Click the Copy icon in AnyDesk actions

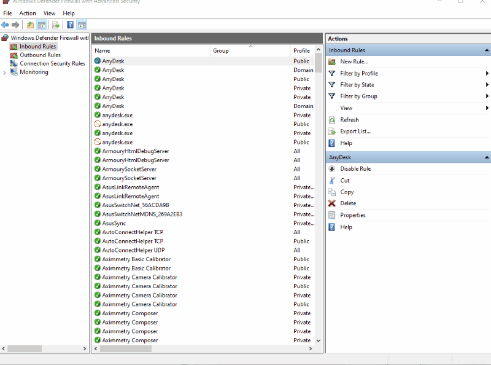332,192
